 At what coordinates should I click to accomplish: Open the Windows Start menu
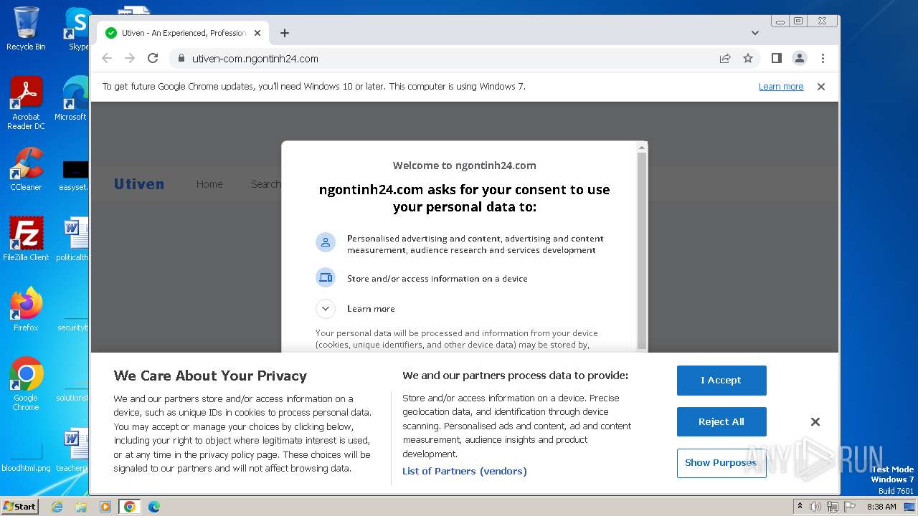point(20,507)
